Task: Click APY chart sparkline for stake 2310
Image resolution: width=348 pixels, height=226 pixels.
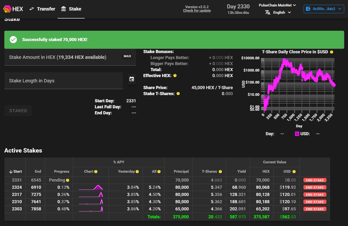Action: tap(91, 202)
